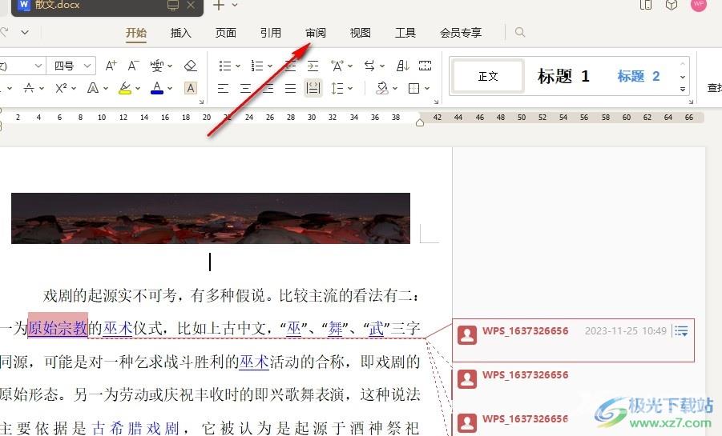The image size is (722, 436).
Task: Increase font size with the A+ button
Action: coord(111,66)
